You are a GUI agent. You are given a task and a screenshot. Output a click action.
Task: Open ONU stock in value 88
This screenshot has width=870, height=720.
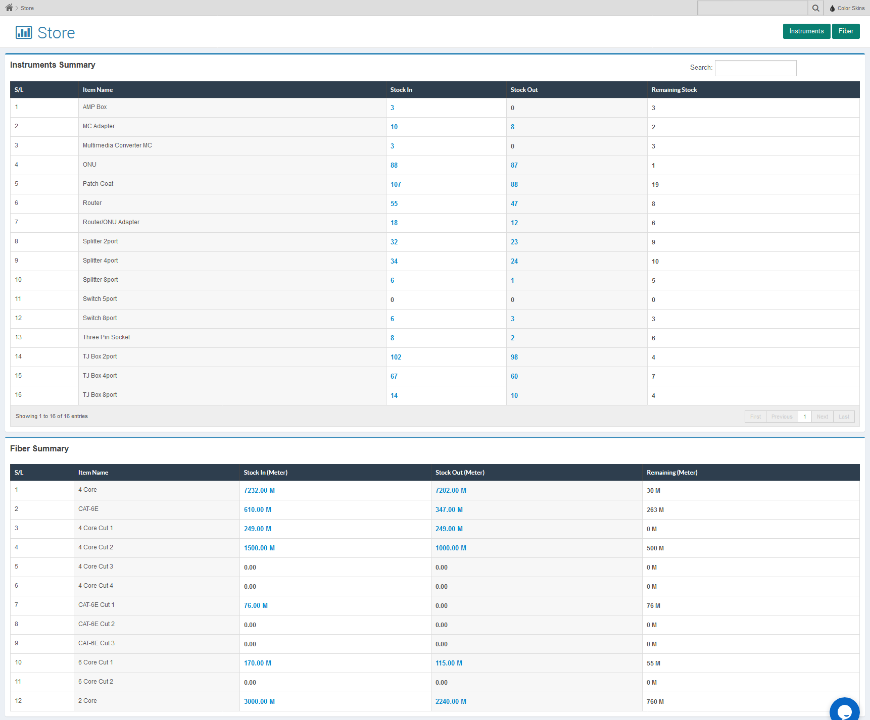(x=394, y=165)
